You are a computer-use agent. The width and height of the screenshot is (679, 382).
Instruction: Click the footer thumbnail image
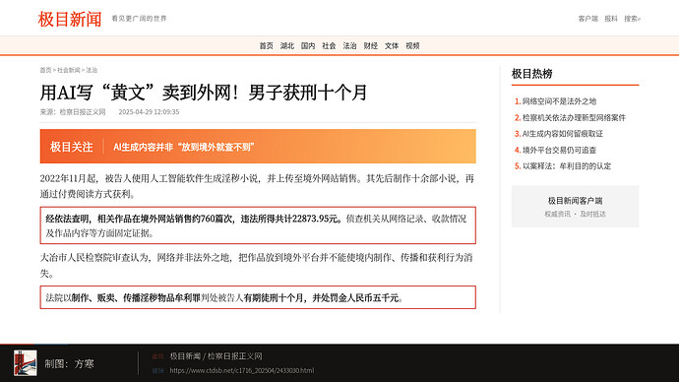pyautogui.click(x=26, y=363)
